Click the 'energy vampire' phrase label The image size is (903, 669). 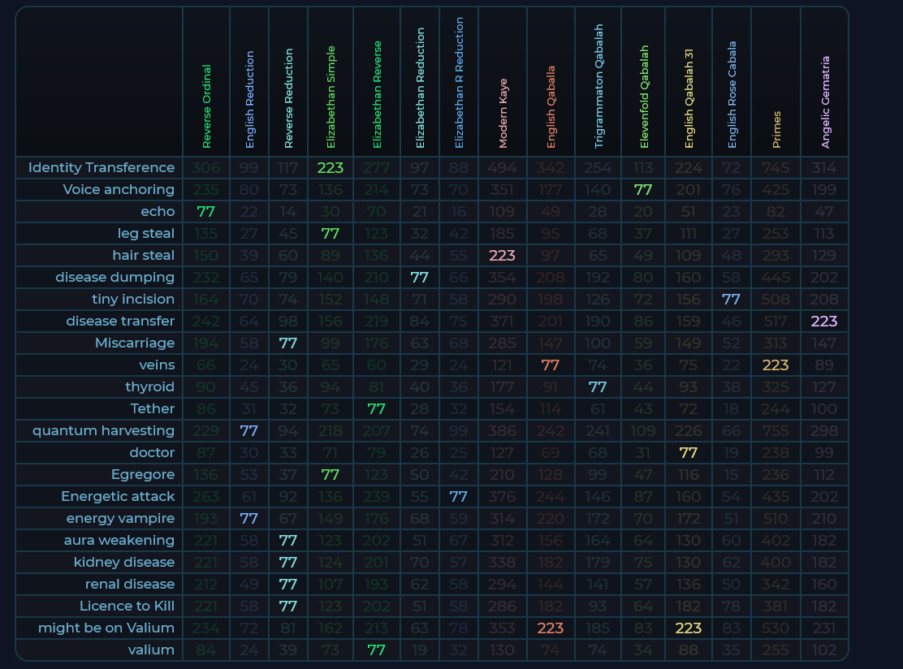(x=120, y=518)
